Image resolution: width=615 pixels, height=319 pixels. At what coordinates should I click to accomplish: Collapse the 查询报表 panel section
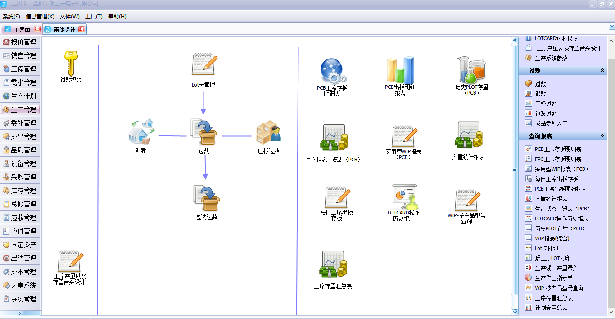pyautogui.click(x=602, y=136)
